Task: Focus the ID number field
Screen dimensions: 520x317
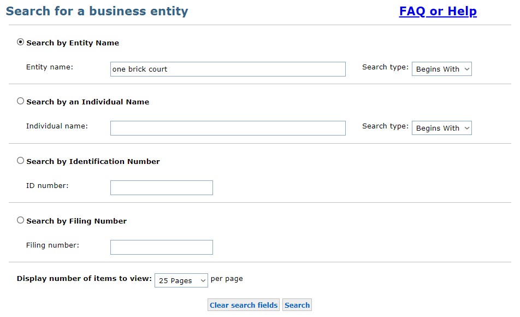Action: pos(162,188)
